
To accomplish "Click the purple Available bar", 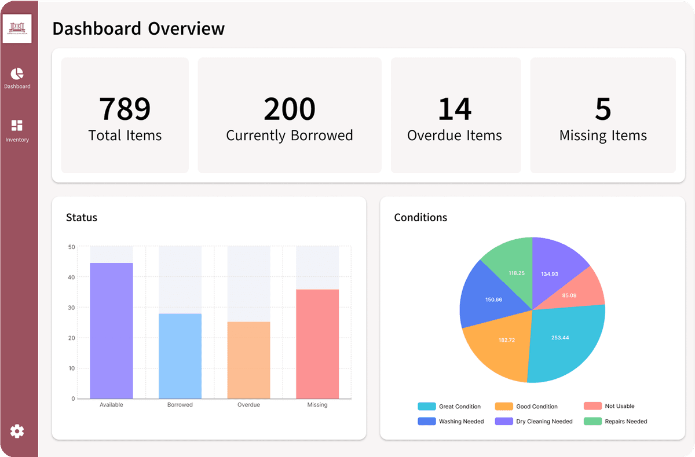I will pyautogui.click(x=111, y=330).
